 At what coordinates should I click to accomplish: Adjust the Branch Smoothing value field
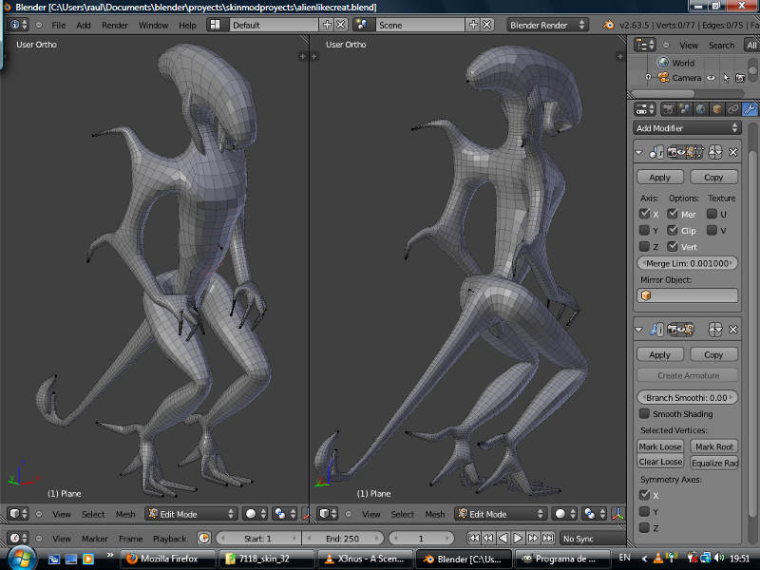pyautogui.click(x=687, y=397)
